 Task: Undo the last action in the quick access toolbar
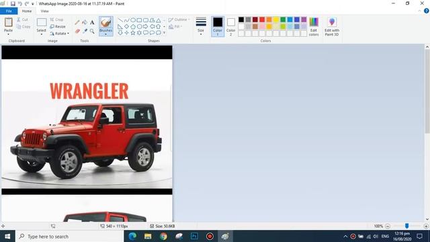(x=20, y=3)
